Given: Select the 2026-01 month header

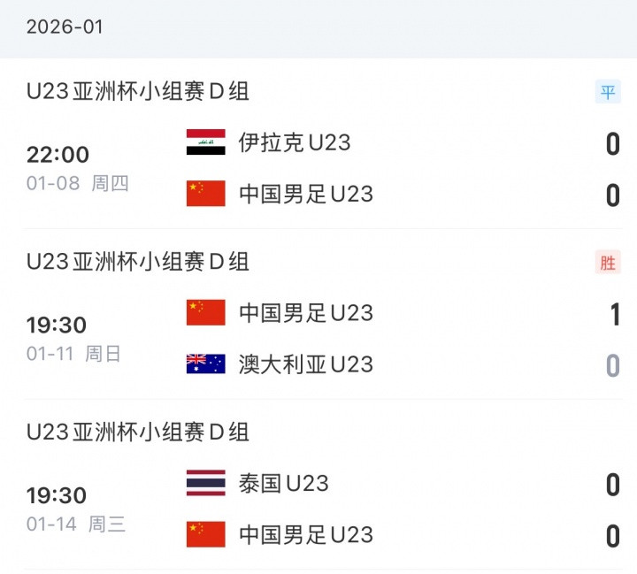Looking at the screenshot, I should pos(65,27).
